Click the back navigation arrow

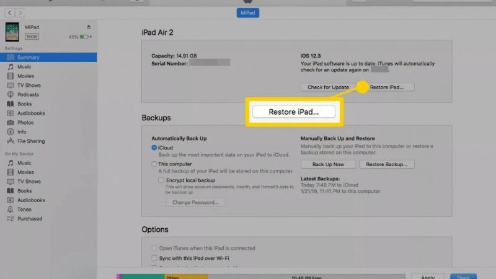tap(10, 13)
